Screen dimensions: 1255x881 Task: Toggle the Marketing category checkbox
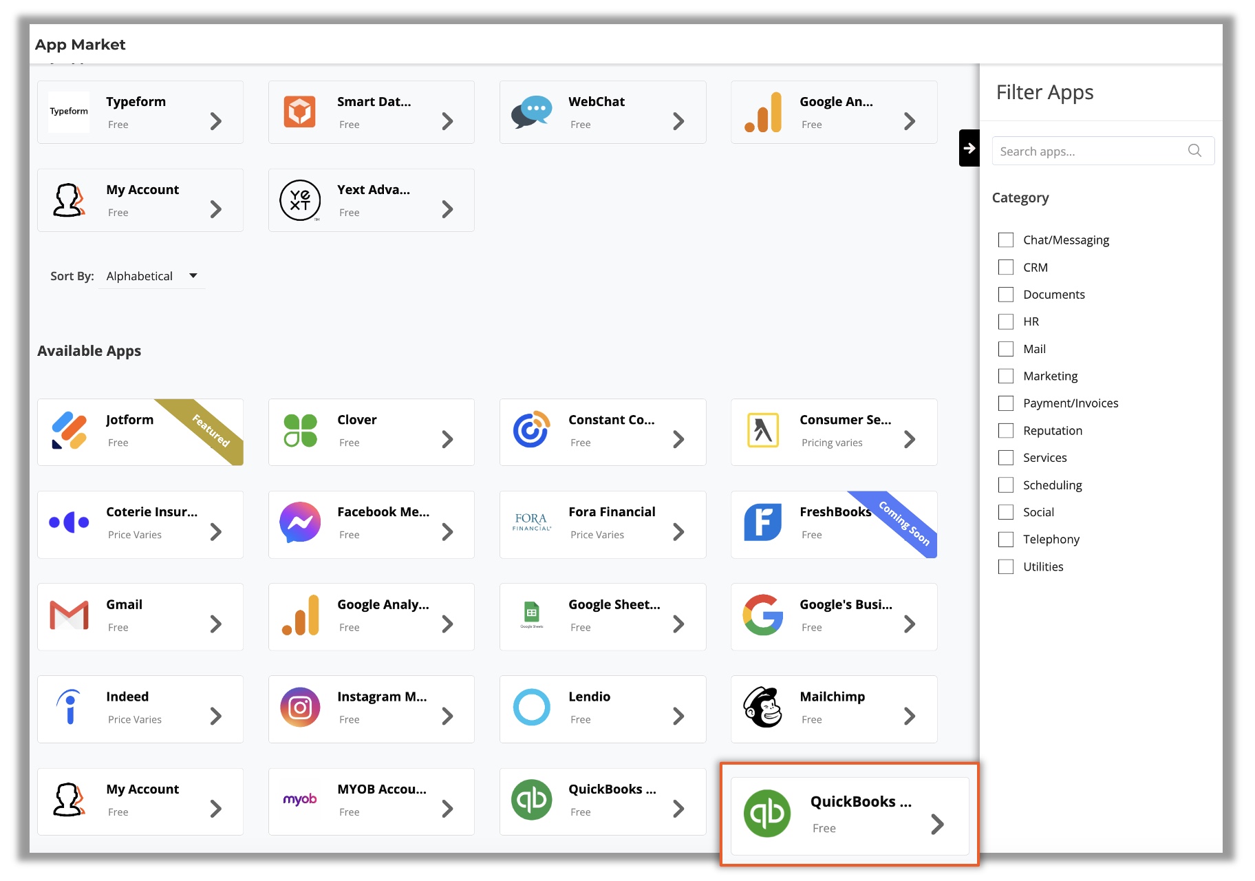click(1006, 376)
